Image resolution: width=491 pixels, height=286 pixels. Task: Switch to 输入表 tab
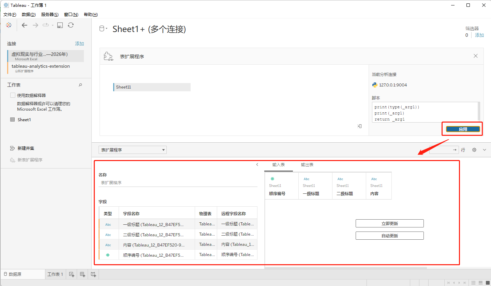pos(279,165)
